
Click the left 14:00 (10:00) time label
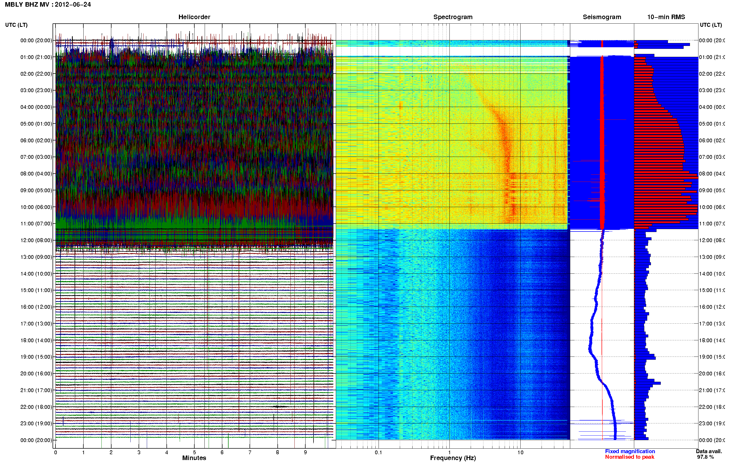36,274
